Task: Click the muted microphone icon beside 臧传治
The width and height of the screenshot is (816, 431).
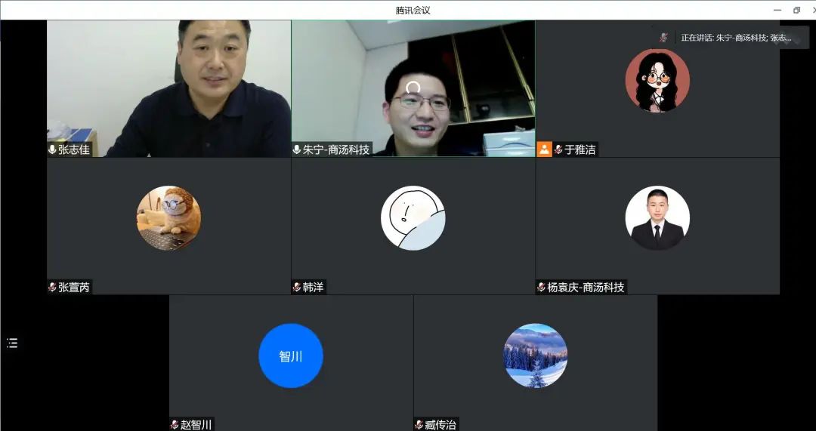Action: point(419,425)
